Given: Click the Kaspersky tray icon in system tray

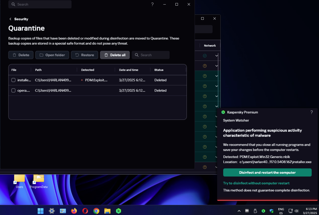Looking at the screenshot, I should tap(263, 211).
